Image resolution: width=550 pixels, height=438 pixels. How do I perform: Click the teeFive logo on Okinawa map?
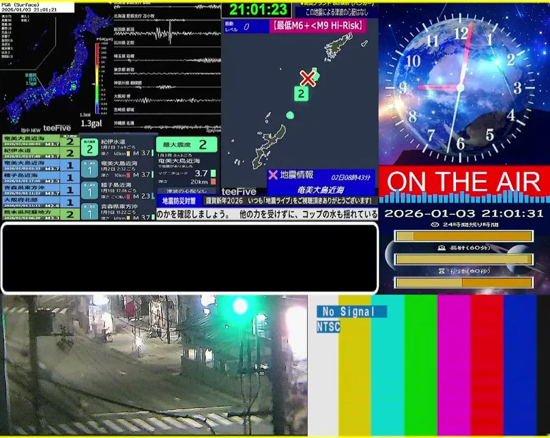coord(239,192)
